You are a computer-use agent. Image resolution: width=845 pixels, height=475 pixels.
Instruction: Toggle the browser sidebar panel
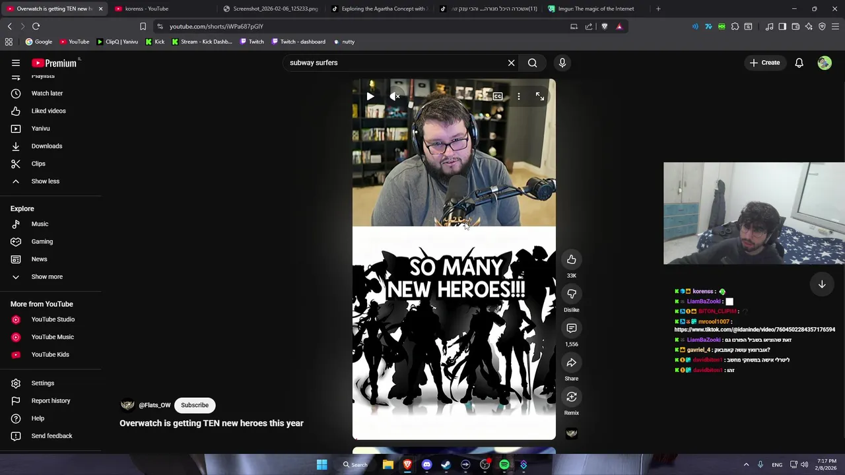[x=782, y=26]
